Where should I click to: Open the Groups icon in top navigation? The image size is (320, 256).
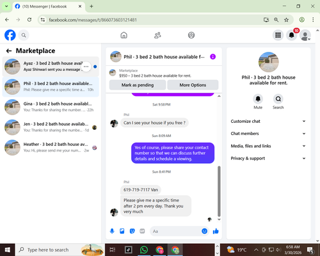tap(191, 35)
